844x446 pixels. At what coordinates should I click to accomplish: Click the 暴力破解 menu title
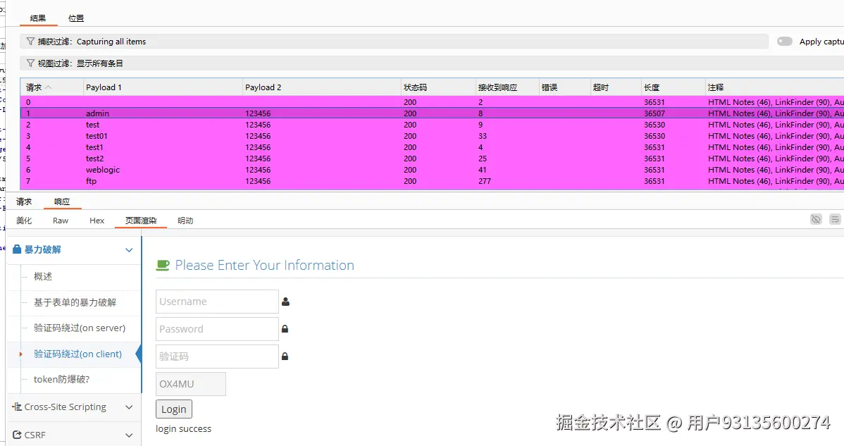[x=42, y=249]
